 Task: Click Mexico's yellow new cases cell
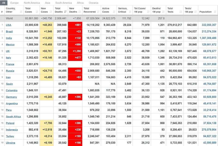pyautogui.click(x=47, y=45)
